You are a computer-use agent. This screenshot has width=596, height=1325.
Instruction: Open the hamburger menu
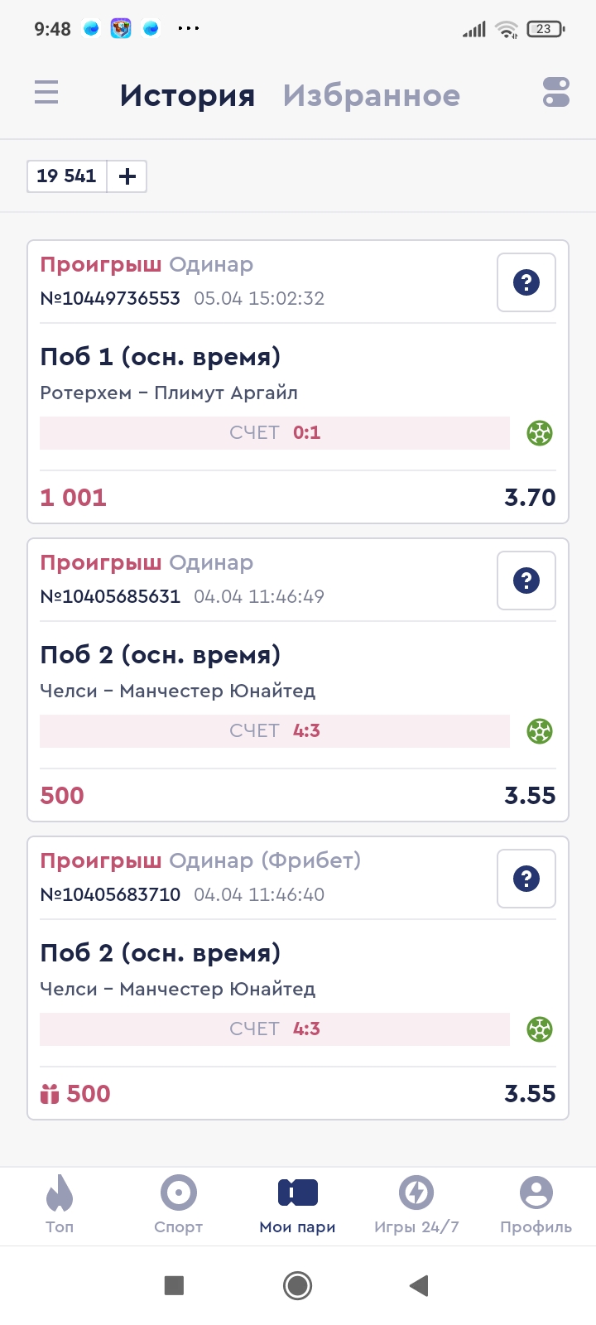tap(46, 92)
